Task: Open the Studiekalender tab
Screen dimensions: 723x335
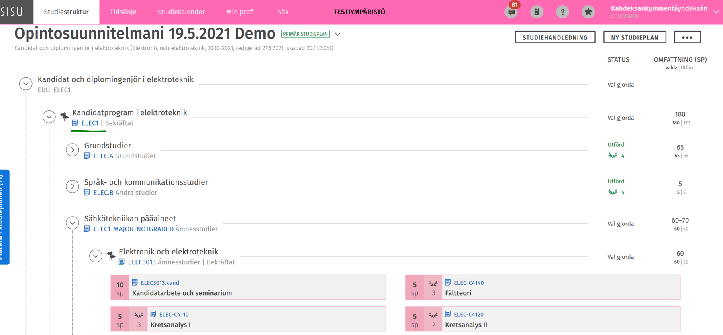Action: point(181,12)
